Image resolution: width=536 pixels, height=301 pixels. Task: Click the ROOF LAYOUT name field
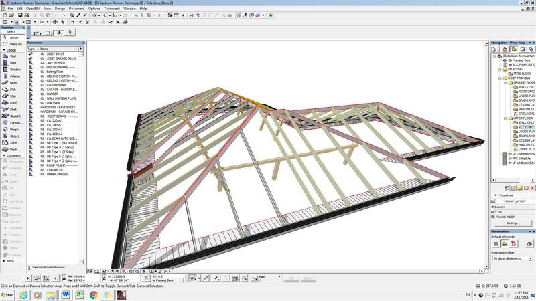tap(519, 201)
